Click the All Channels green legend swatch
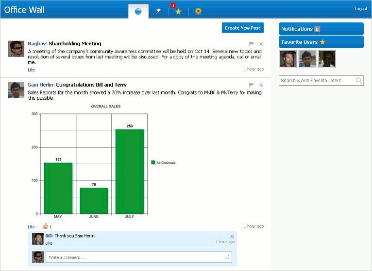Image resolution: width=372 pixels, height=271 pixels. [153, 163]
